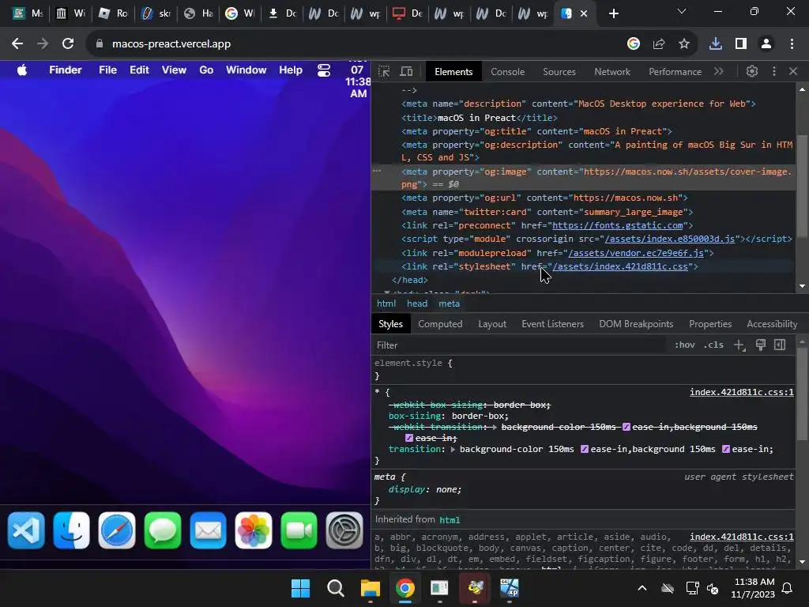
Task: Toggle computed styles sidebar icon
Action: click(780, 345)
